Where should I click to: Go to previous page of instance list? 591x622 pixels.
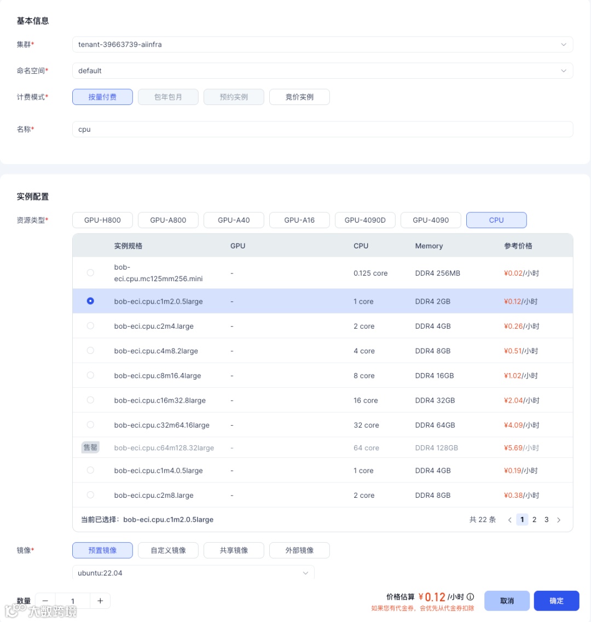coord(509,520)
